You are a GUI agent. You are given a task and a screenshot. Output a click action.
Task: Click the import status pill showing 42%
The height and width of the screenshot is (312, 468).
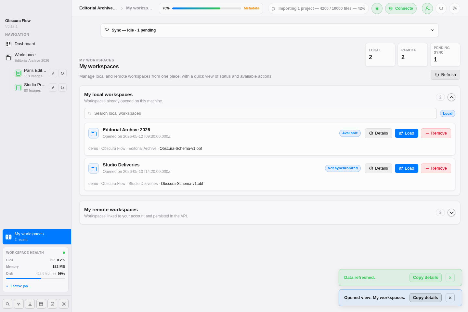pos(318,8)
